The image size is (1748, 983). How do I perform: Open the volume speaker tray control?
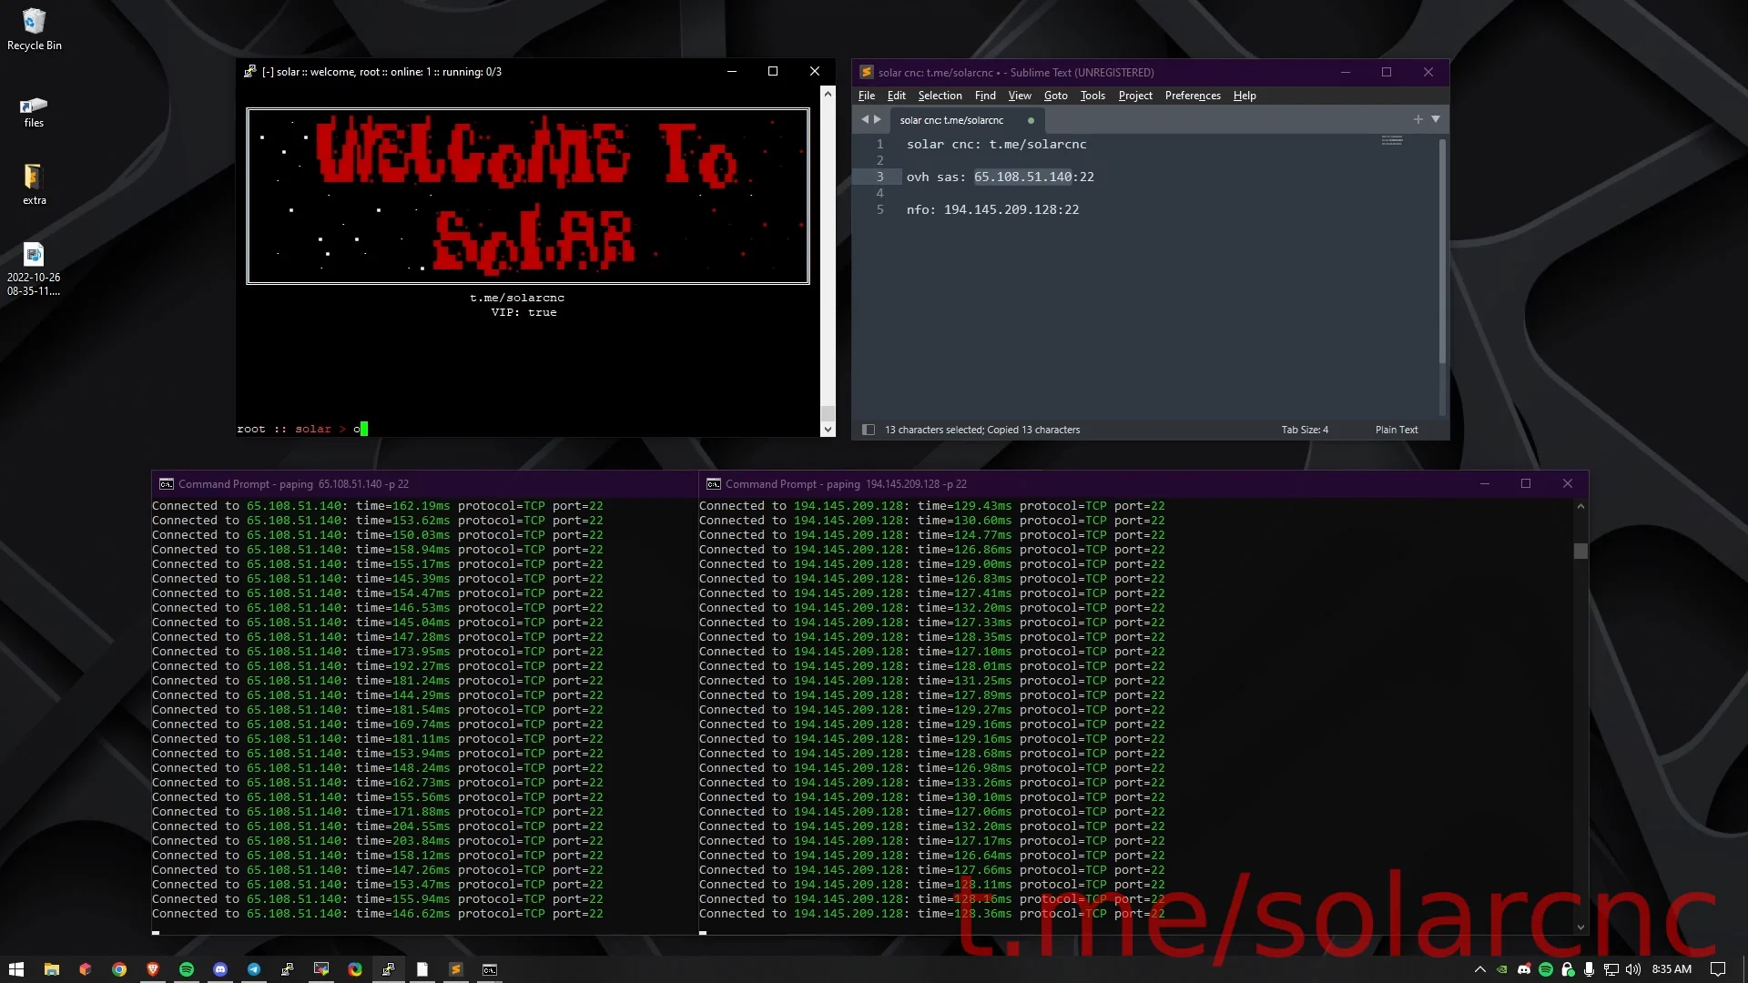[x=1633, y=969]
